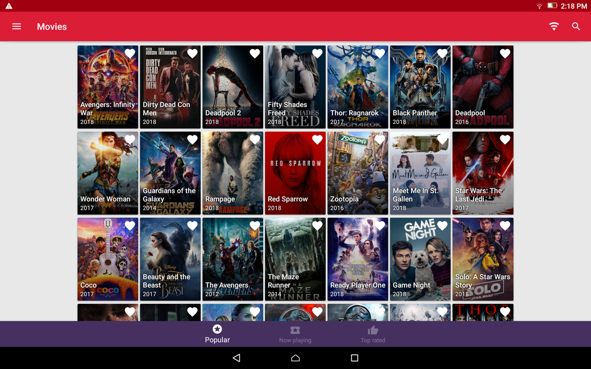Favorite Game Night via heart icon
This screenshot has width=591, height=369.
442,225
